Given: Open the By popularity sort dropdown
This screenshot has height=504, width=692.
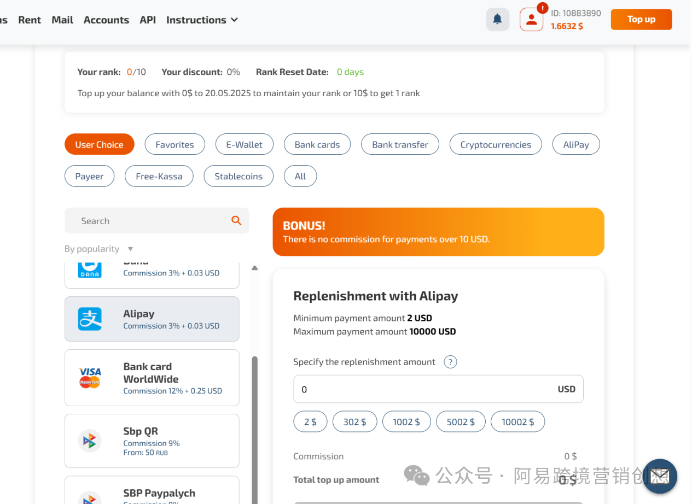Looking at the screenshot, I should (x=98, y=249).
